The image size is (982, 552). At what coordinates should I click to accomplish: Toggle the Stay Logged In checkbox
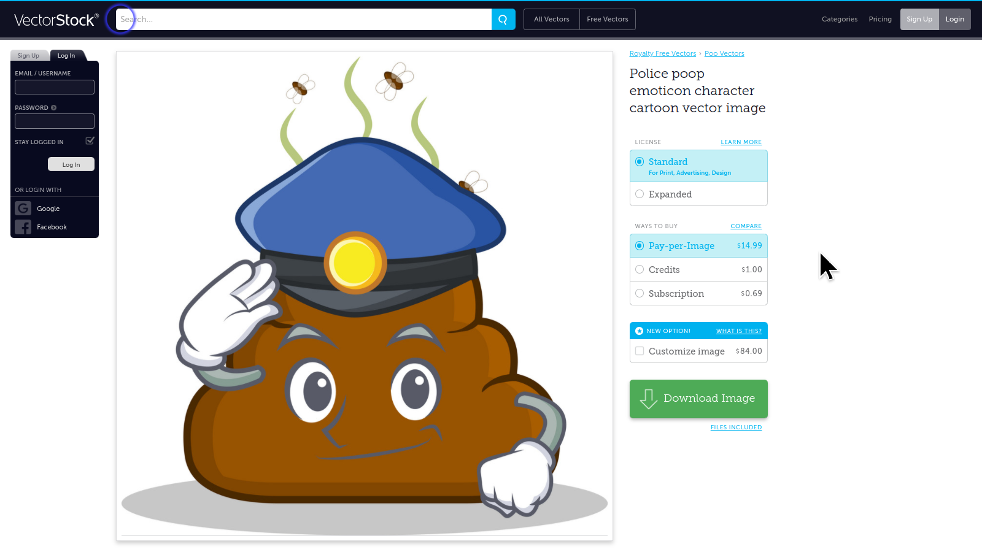point(90,141)
